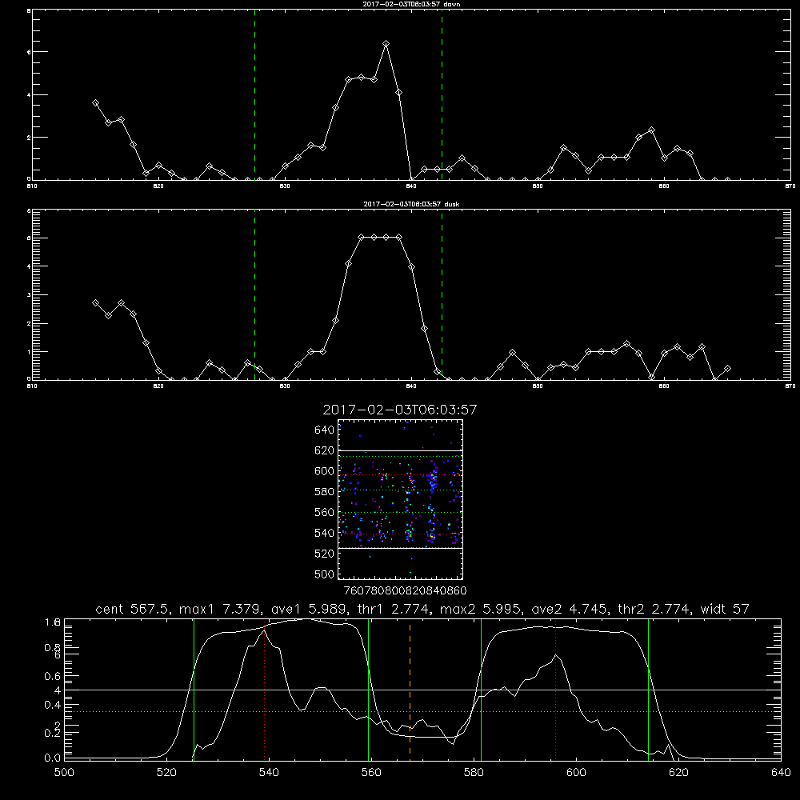The image size is (800, 800).
Task: Select the 'cent 567.5' value in stats line
Action: [x=134, y=609]
